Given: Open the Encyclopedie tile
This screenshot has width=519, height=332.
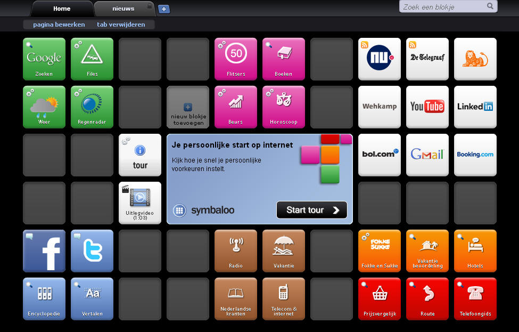Looking at the screenshot, I should point(44,299).
